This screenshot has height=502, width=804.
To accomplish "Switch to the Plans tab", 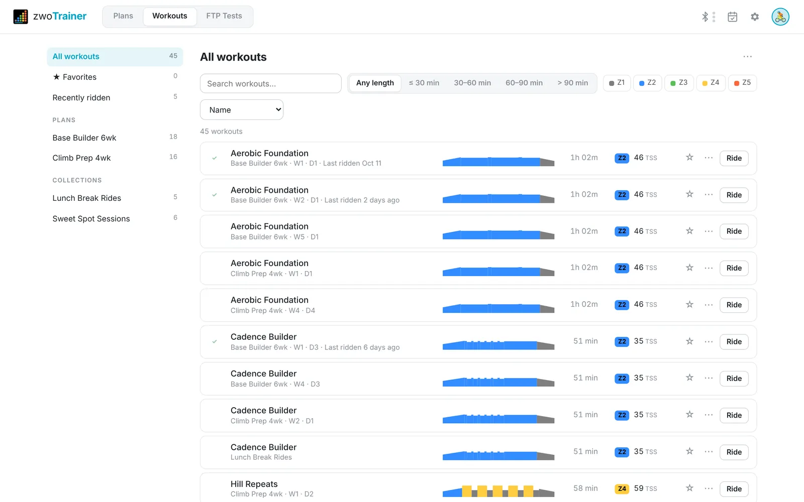I will 123,16.
